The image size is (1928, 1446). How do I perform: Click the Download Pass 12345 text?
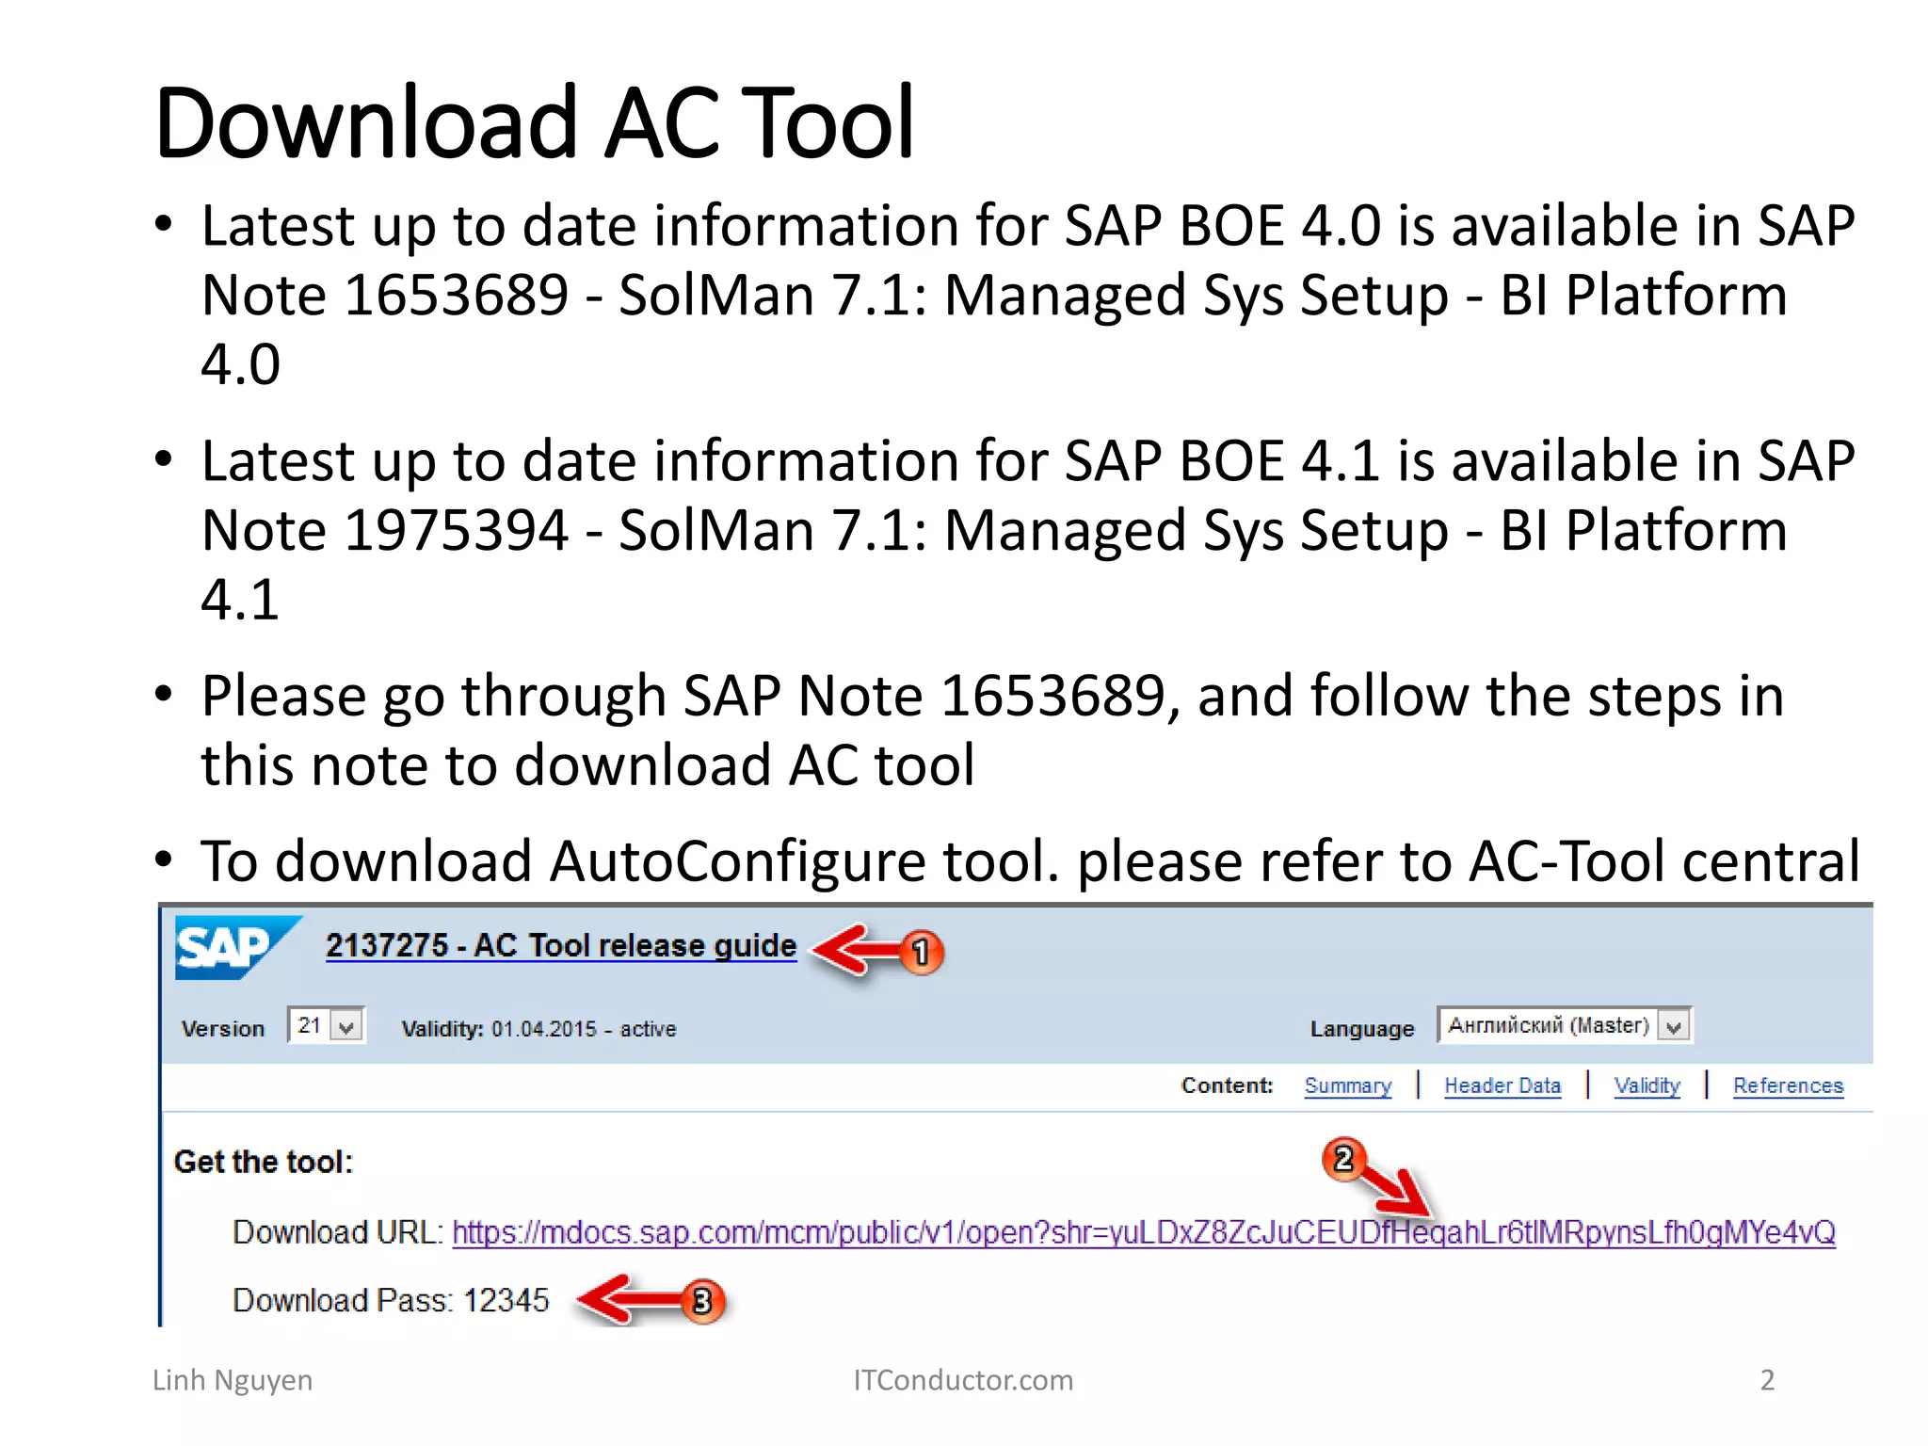391,1300
